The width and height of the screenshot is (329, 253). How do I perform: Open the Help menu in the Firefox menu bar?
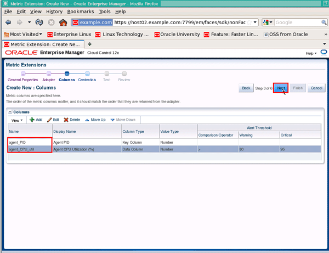[x=121, y=12]
